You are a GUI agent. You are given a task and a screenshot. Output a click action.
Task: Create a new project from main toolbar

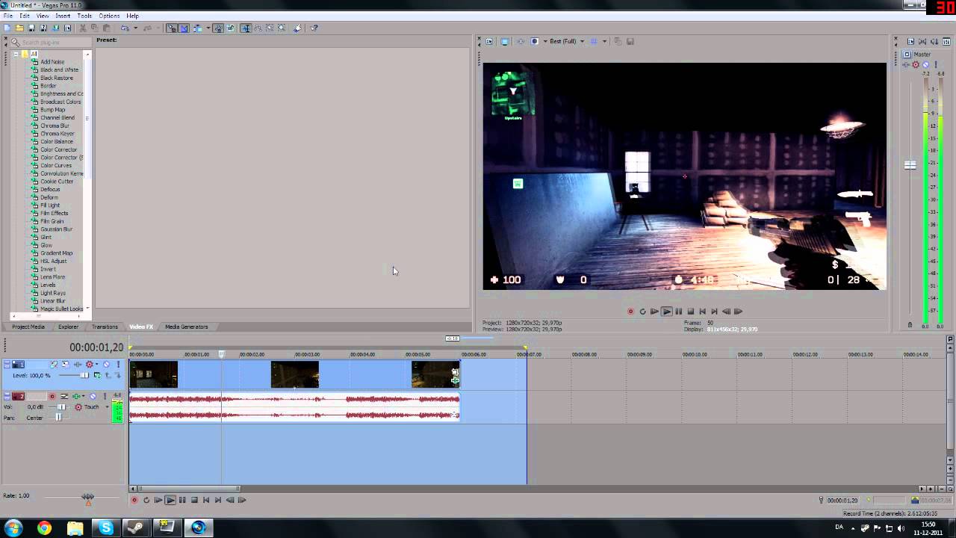pyautogui.click(x=7, y=28)
